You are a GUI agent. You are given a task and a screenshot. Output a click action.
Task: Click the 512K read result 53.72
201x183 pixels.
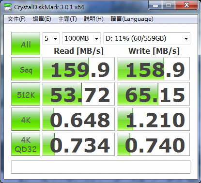[x=78, y=94]
